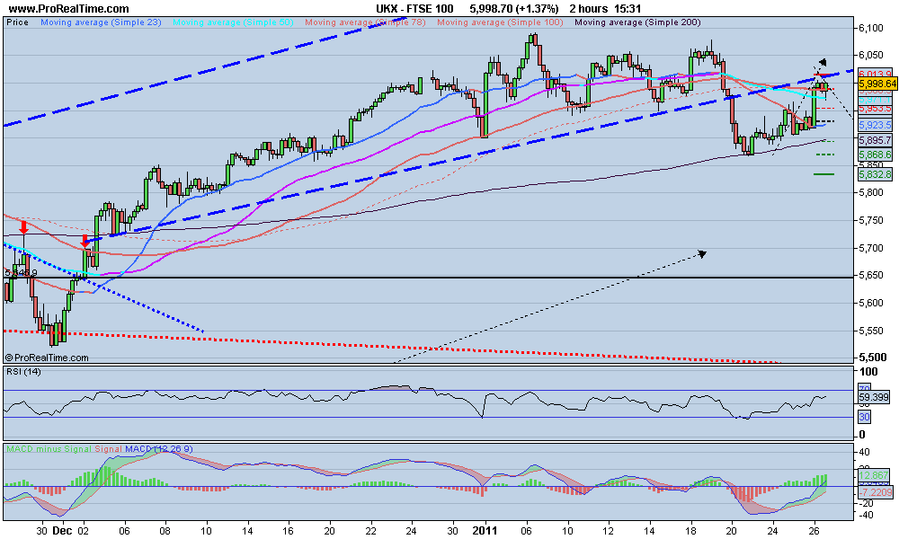Click the 6,050 price axis label

[871, 56]
